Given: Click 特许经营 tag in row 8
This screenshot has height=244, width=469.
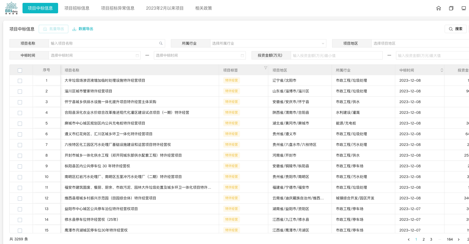Looking at the screenshot, I should click(232, 155).
